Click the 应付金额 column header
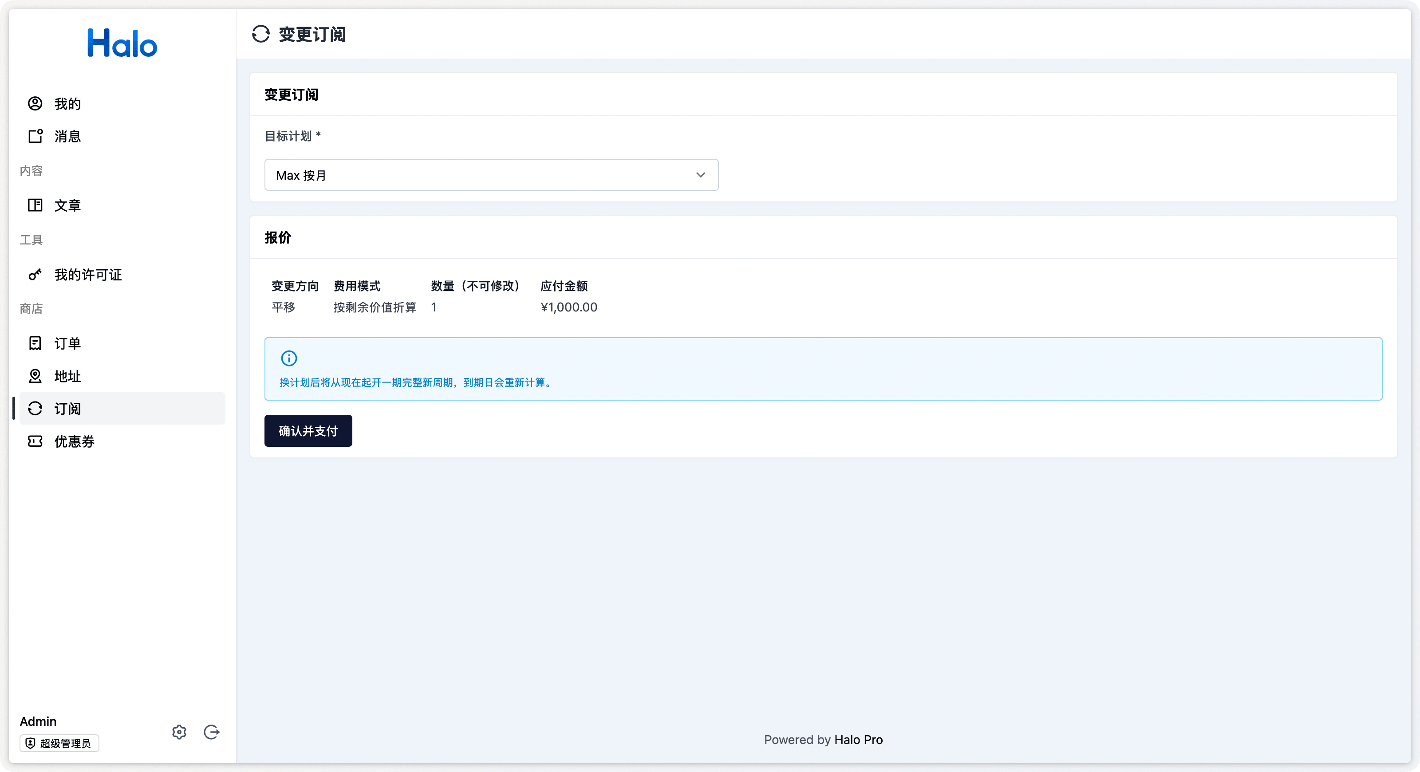 point(564,286)
